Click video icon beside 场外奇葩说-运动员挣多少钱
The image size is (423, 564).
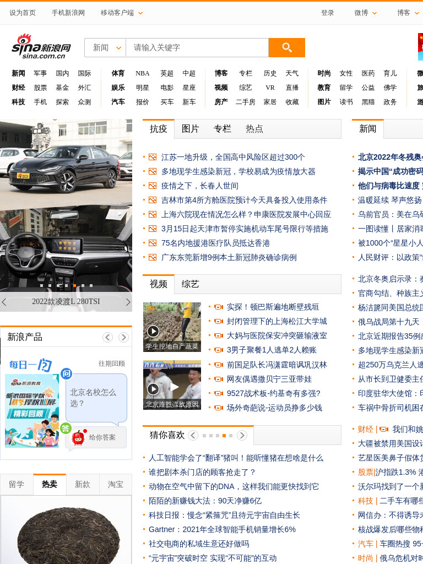point(218,408)
